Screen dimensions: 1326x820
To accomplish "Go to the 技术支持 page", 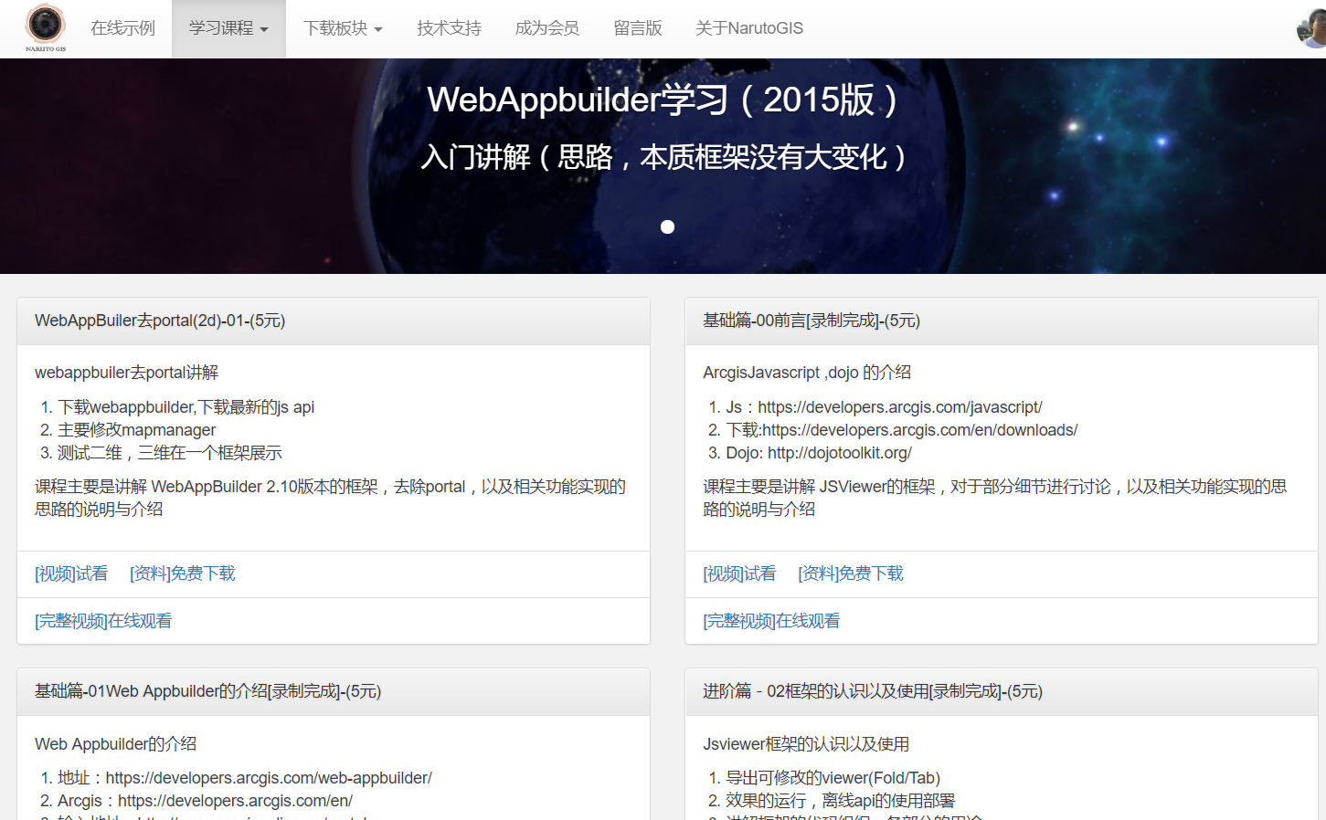I will tap(449, 28).
